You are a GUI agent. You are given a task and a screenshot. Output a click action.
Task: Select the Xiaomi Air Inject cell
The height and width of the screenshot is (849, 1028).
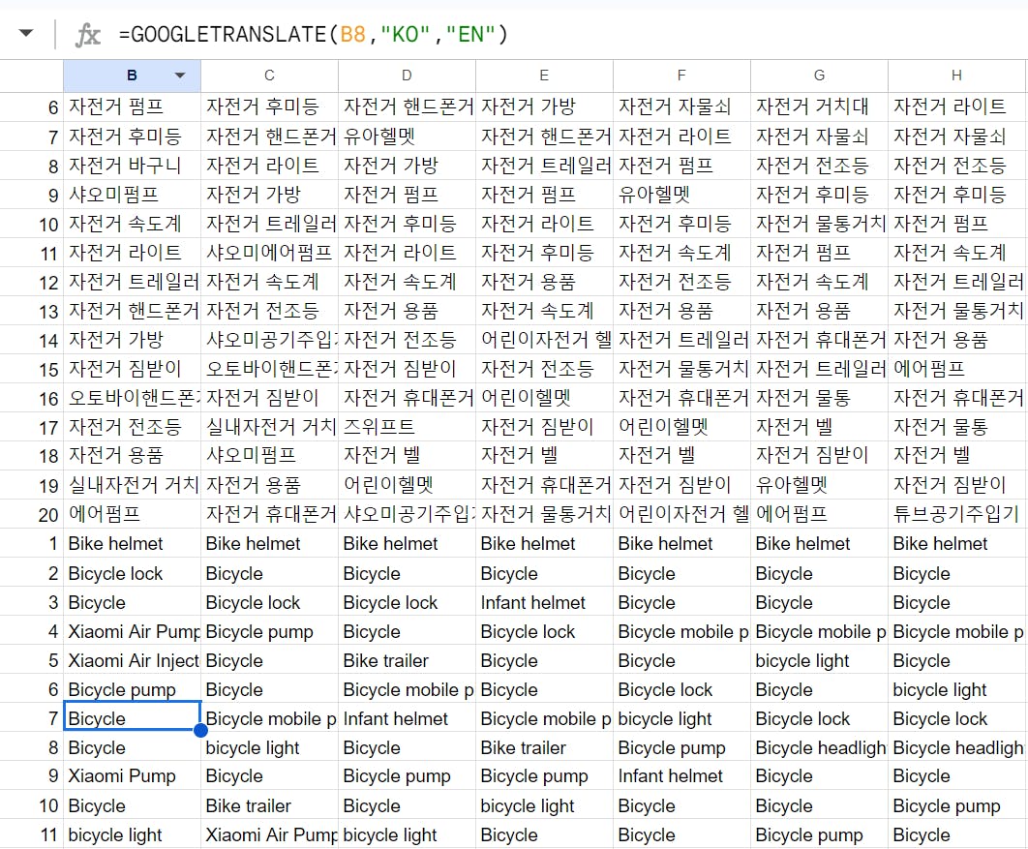click(x=132, y=660)
